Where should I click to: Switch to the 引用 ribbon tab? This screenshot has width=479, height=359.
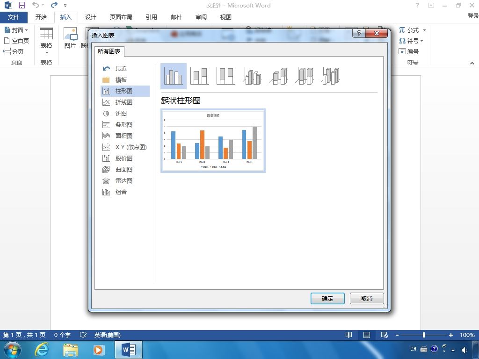151,17
